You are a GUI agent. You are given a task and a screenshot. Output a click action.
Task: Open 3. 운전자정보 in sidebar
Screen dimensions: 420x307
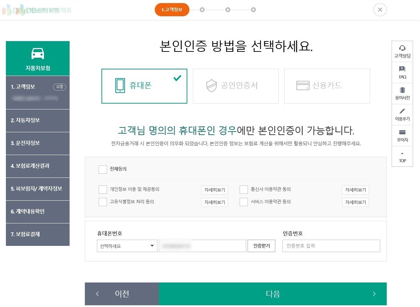38,143
